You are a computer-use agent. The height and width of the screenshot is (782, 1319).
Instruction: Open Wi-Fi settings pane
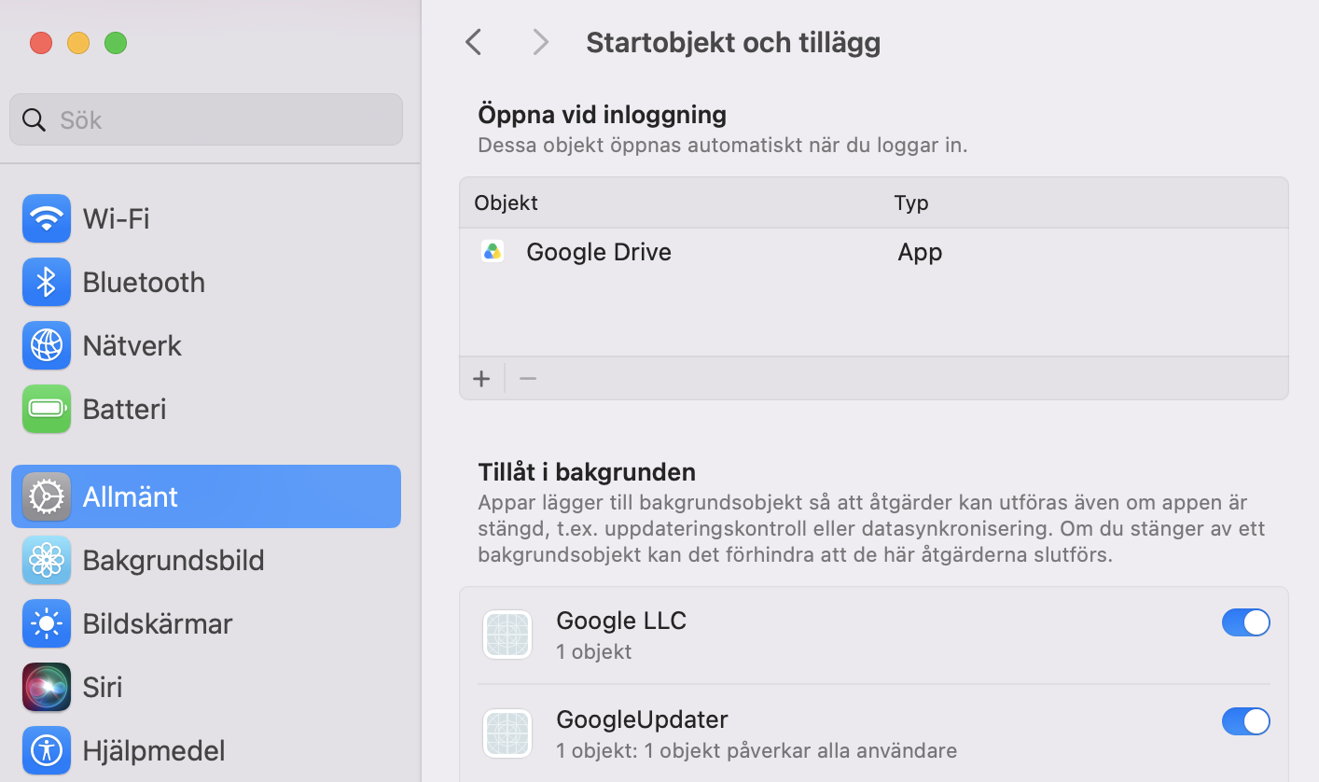[206, 218]
